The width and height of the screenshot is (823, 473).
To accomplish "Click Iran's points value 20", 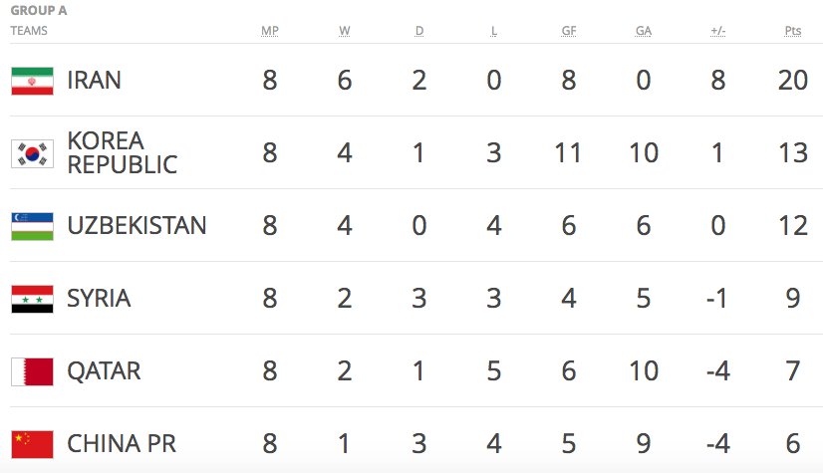I will pos(793,81).
